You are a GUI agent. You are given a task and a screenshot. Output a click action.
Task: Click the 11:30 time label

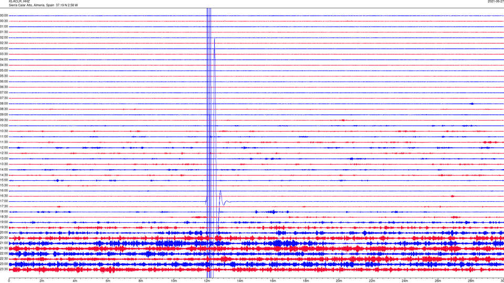[4, 142]
